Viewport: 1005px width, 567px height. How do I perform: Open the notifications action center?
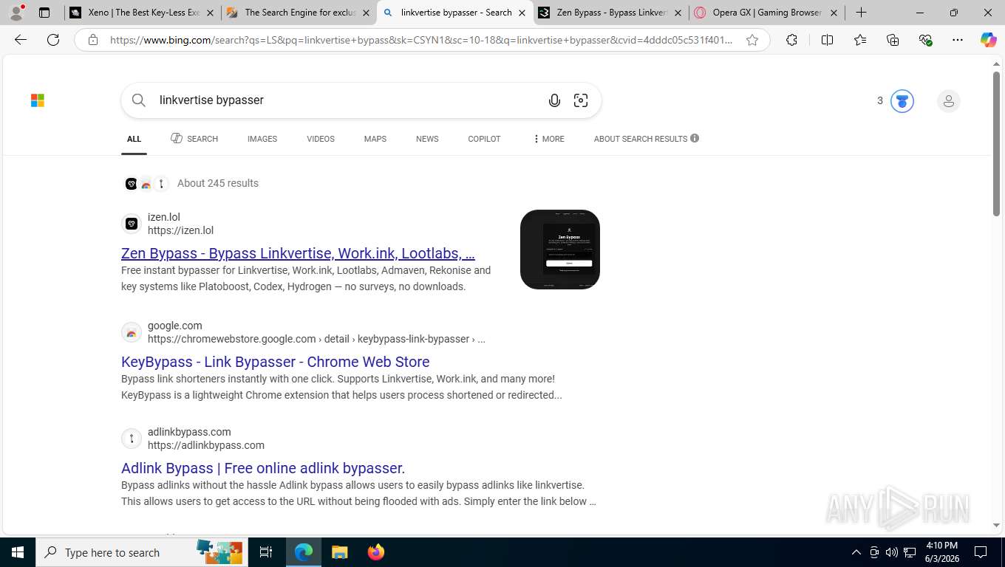coord(981,552)
